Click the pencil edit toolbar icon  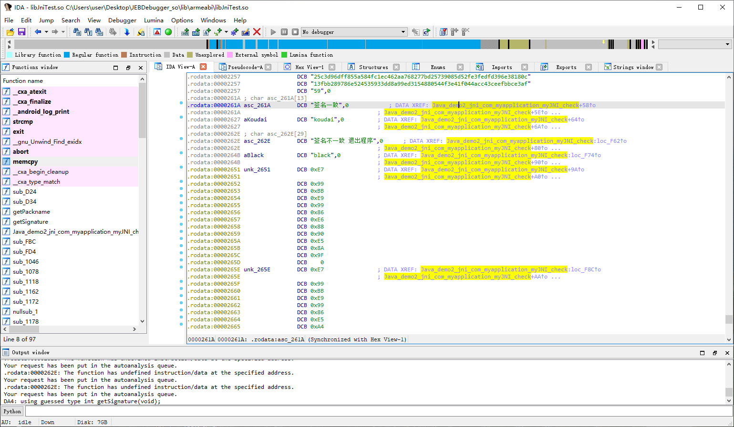tap(246, 32)
